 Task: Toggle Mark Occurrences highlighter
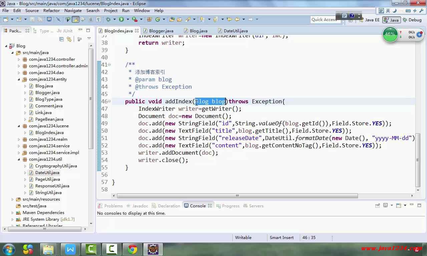(x=76, y=20)
